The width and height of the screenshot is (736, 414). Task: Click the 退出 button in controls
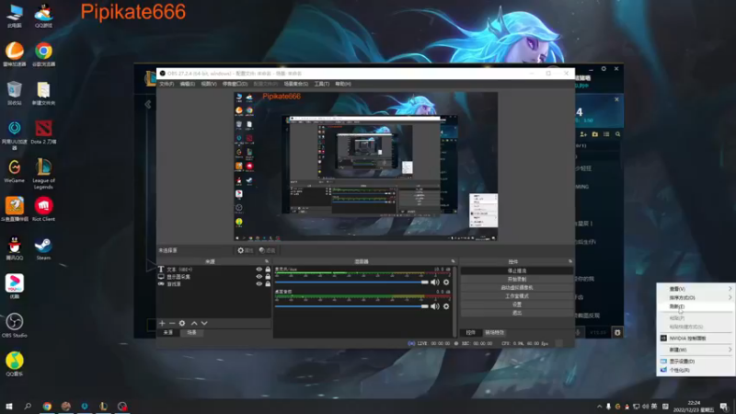pos(517,313)
